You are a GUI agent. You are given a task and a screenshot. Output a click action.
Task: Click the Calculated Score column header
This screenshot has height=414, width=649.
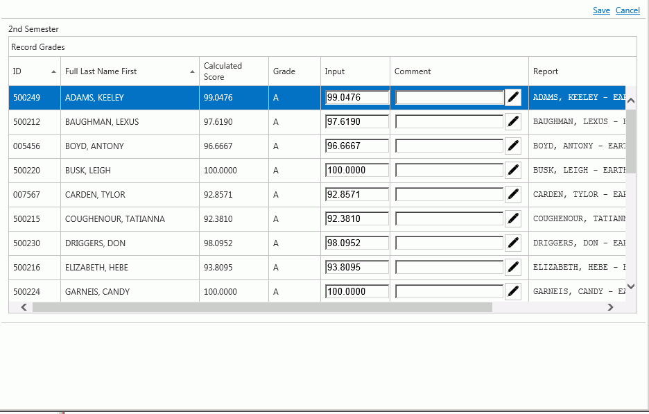(x=223, y=71)
